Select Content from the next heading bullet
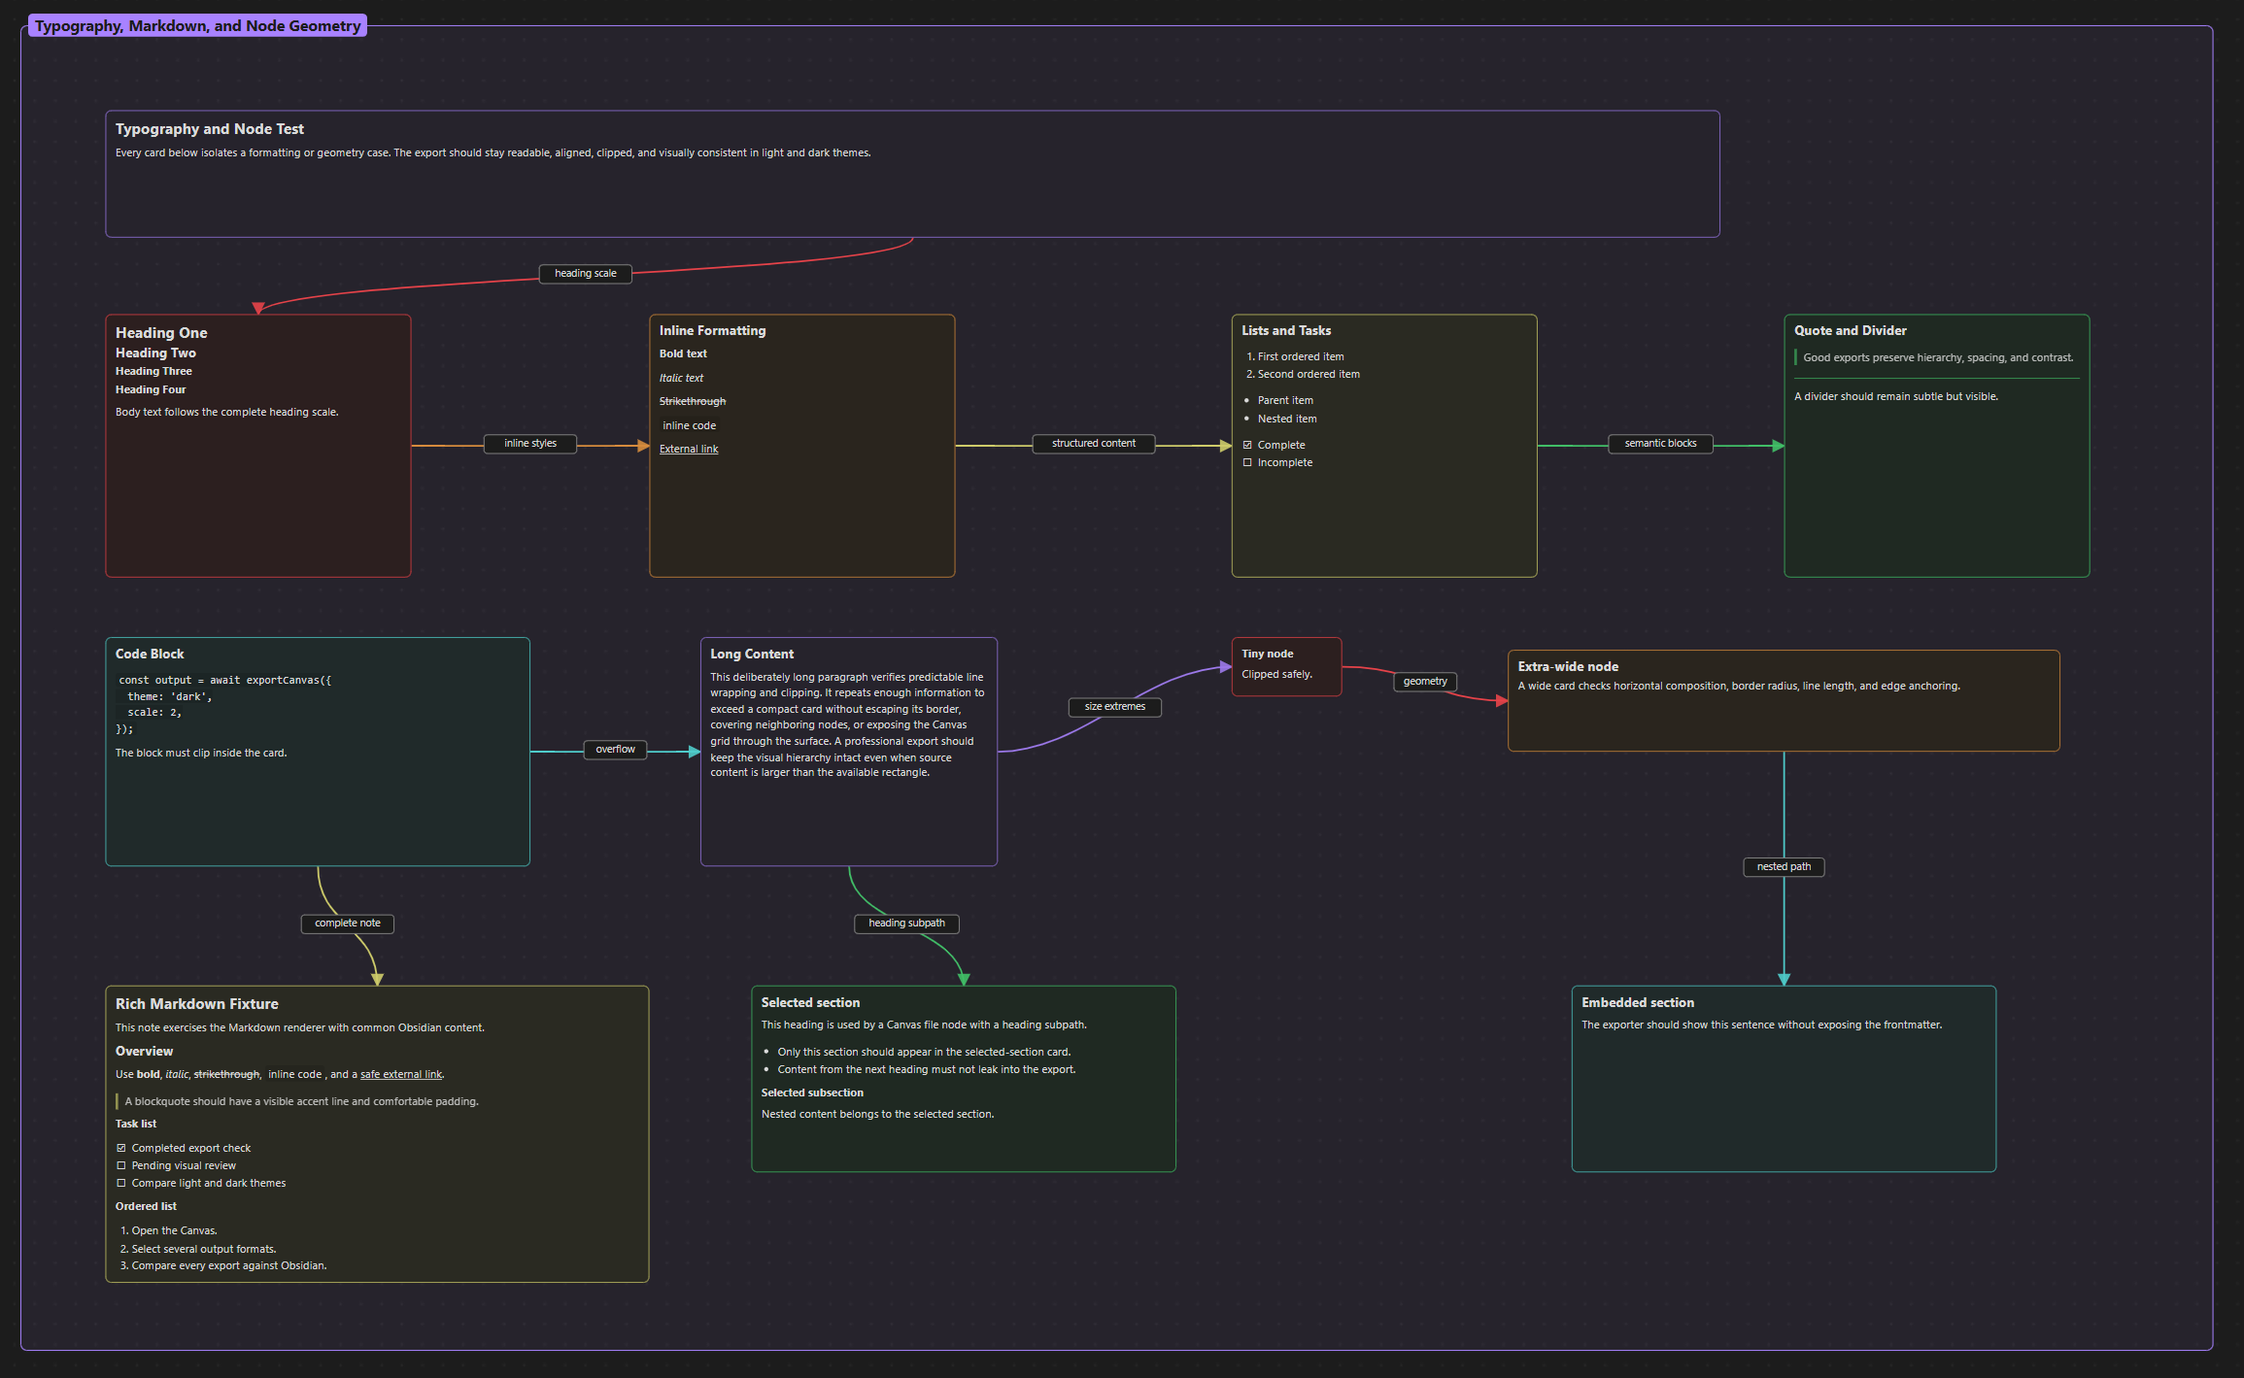Viewport: 2244px width, 1378px height. click(927, 1070)
